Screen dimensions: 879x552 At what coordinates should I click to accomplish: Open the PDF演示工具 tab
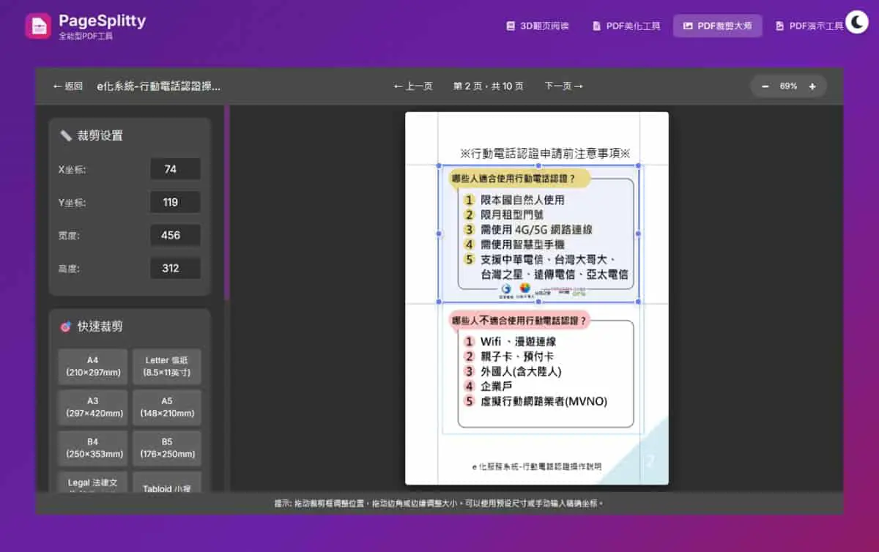[x=809, y=26]
